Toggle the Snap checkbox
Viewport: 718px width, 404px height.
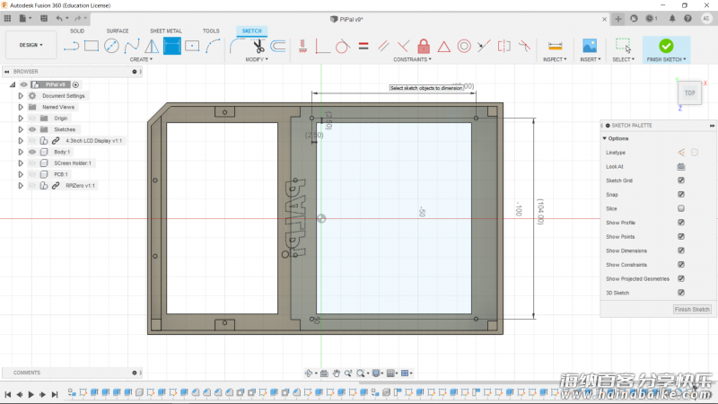(x=681, y=194)
